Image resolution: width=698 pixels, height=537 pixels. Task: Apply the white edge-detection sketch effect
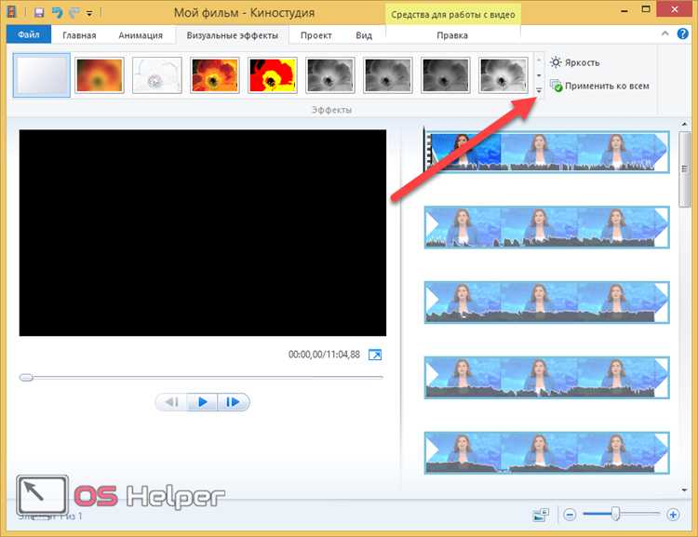click(157, 75)
